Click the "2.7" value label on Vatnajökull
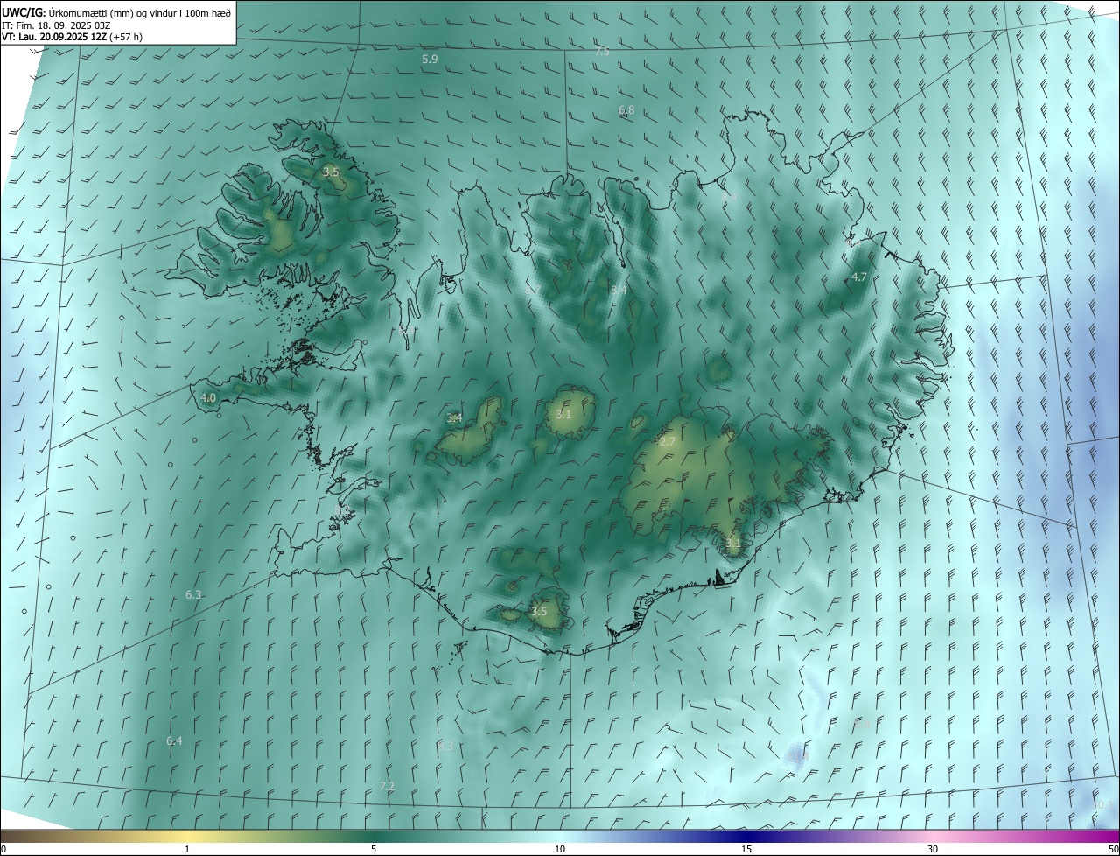1120x856 pixels. [x=667, y=442]
